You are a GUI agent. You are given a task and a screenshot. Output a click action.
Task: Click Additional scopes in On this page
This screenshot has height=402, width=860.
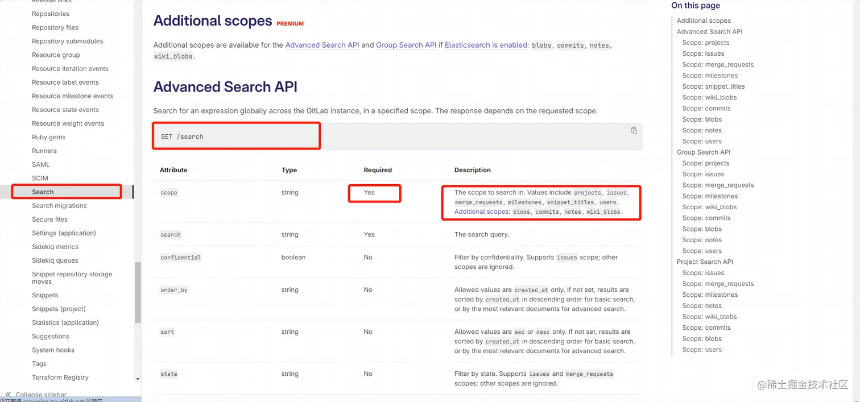[704, 20]
